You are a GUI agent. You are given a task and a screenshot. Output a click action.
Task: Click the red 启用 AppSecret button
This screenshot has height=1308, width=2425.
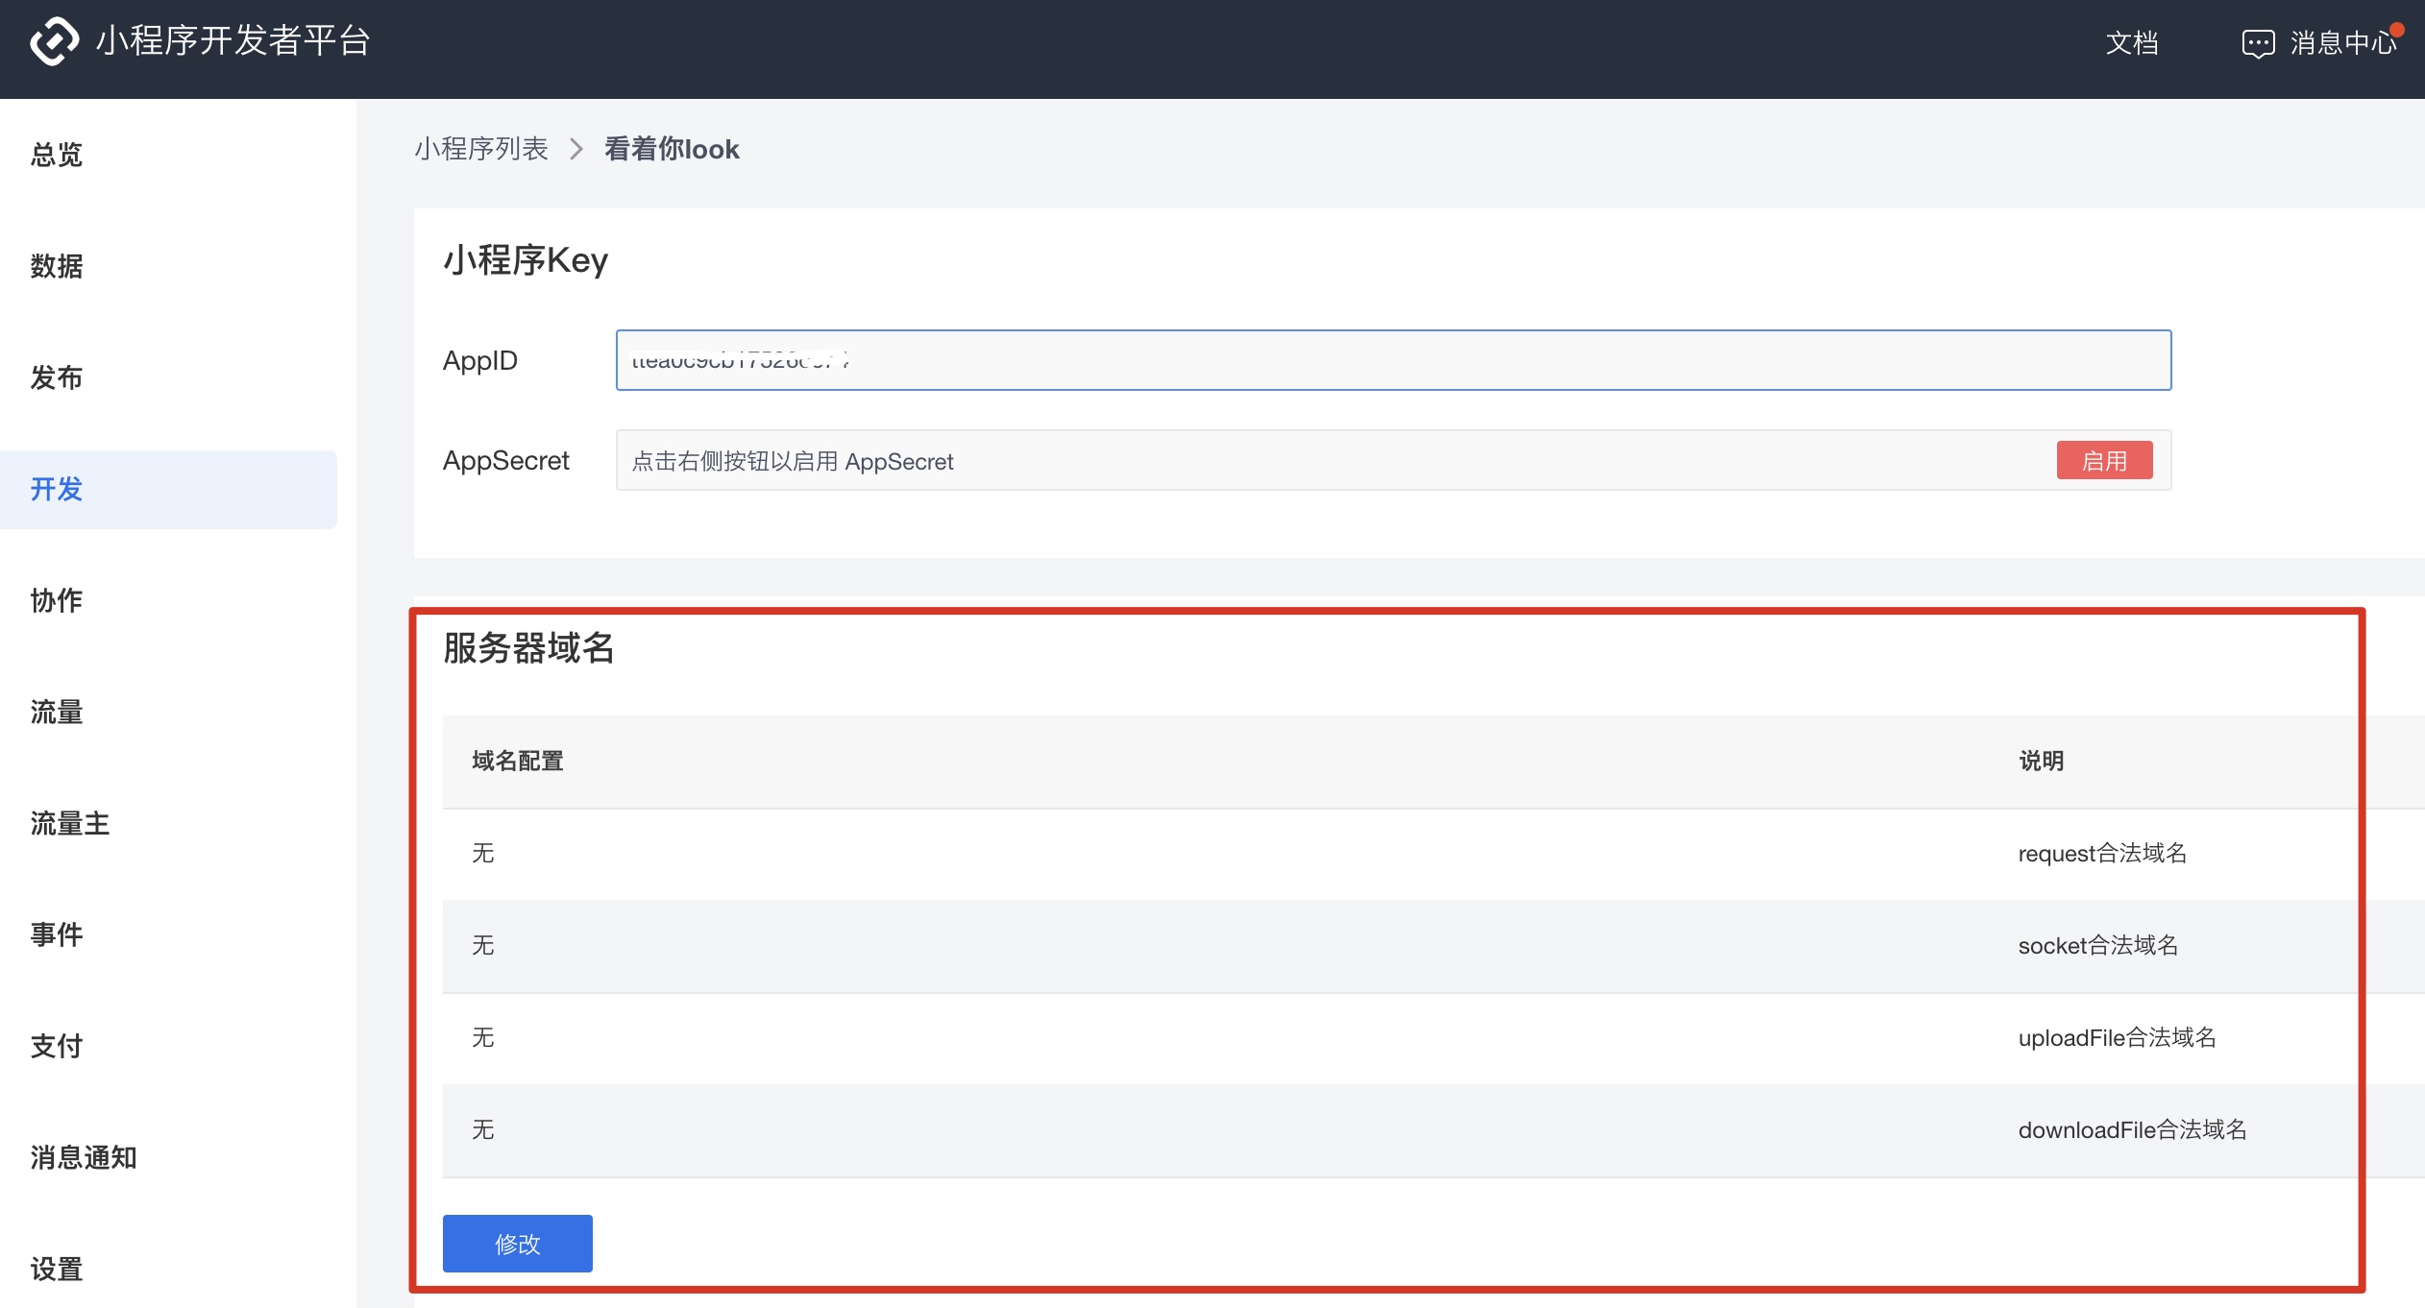tap(2104, 461)
